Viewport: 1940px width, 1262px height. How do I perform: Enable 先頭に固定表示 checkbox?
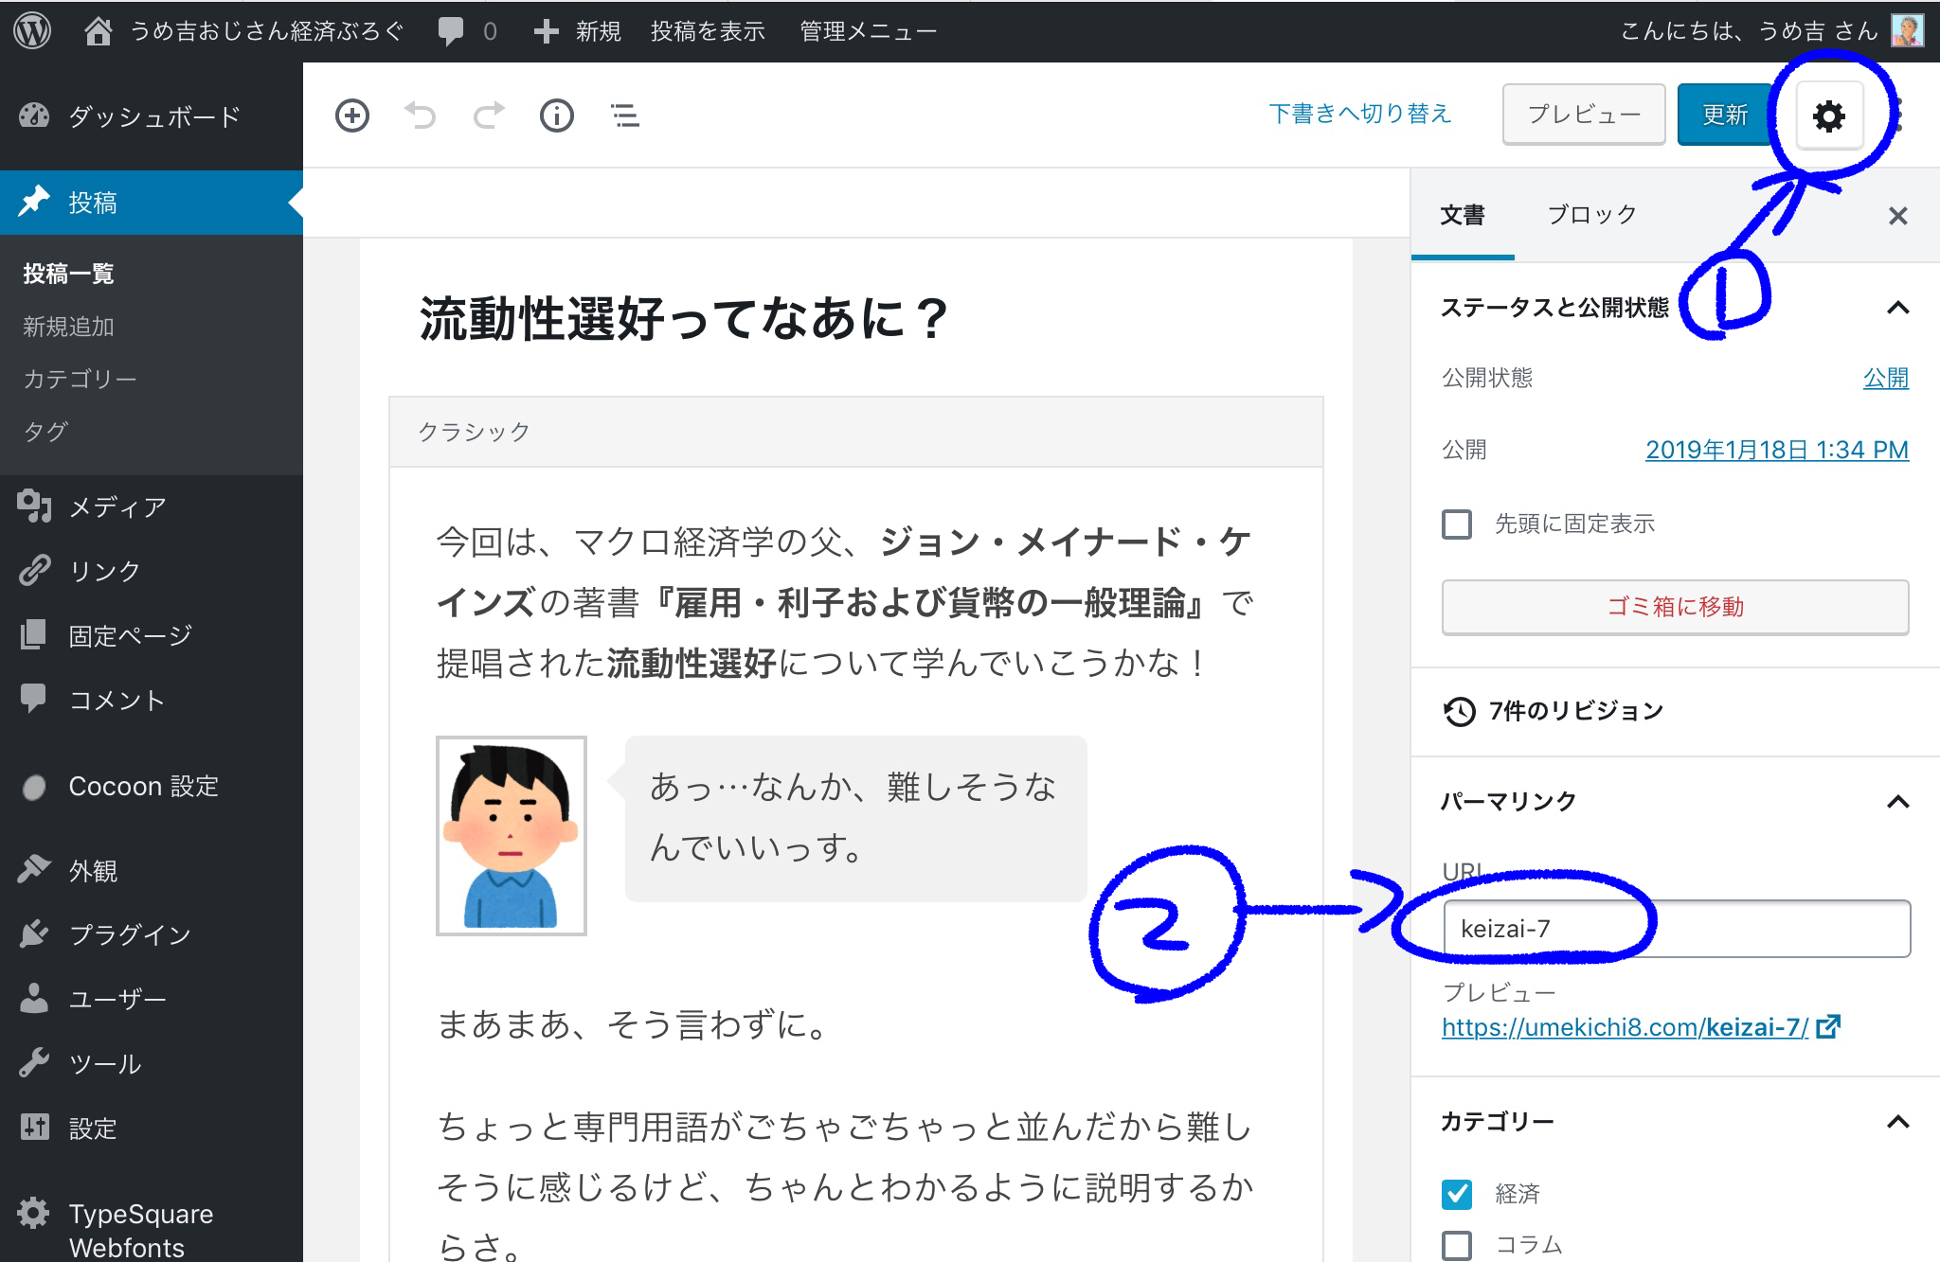click(1457, 524)
